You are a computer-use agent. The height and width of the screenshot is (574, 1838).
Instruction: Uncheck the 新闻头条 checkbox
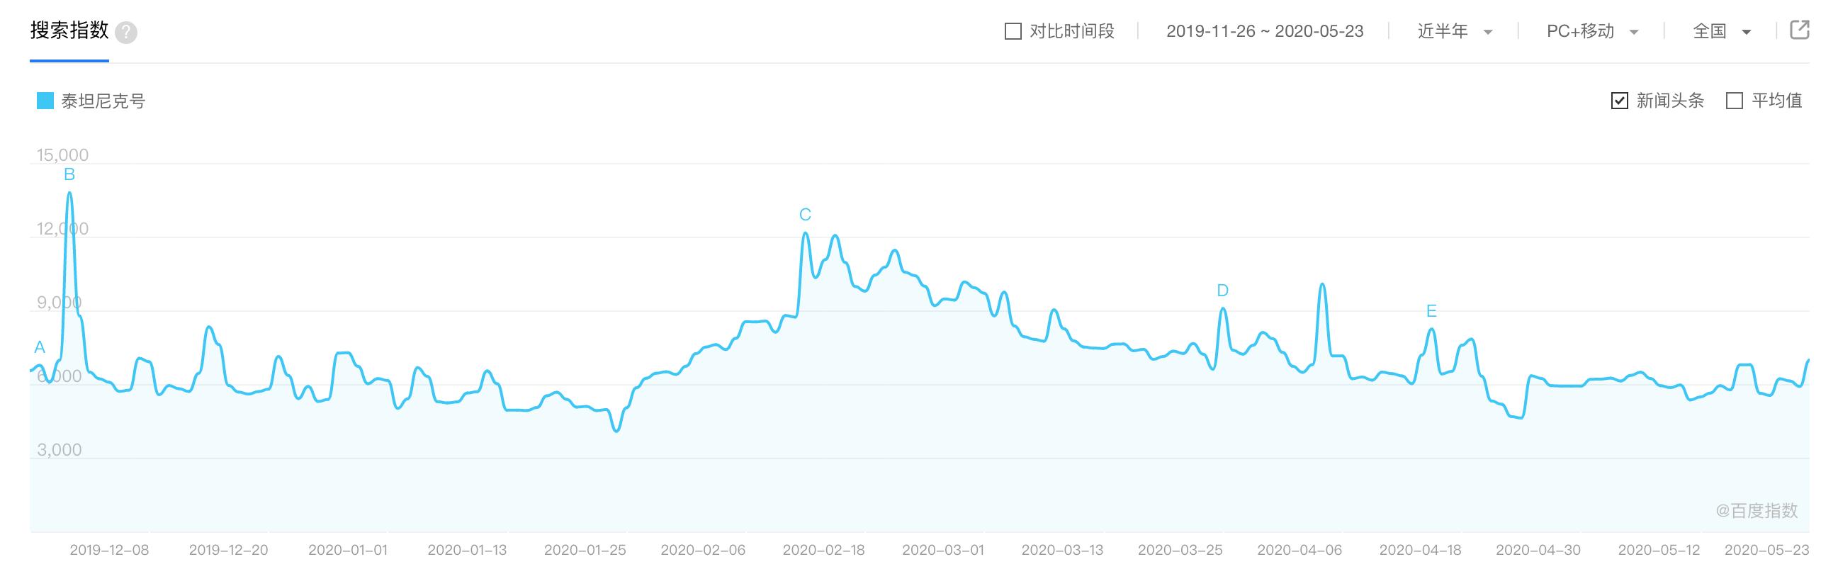tap(1621, 101)
